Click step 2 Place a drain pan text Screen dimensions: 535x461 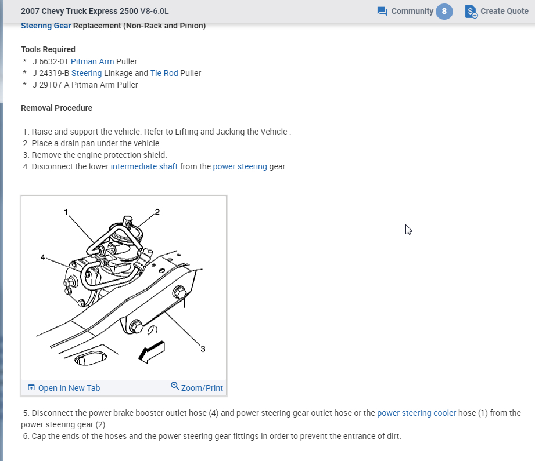[x=92, y=143]
